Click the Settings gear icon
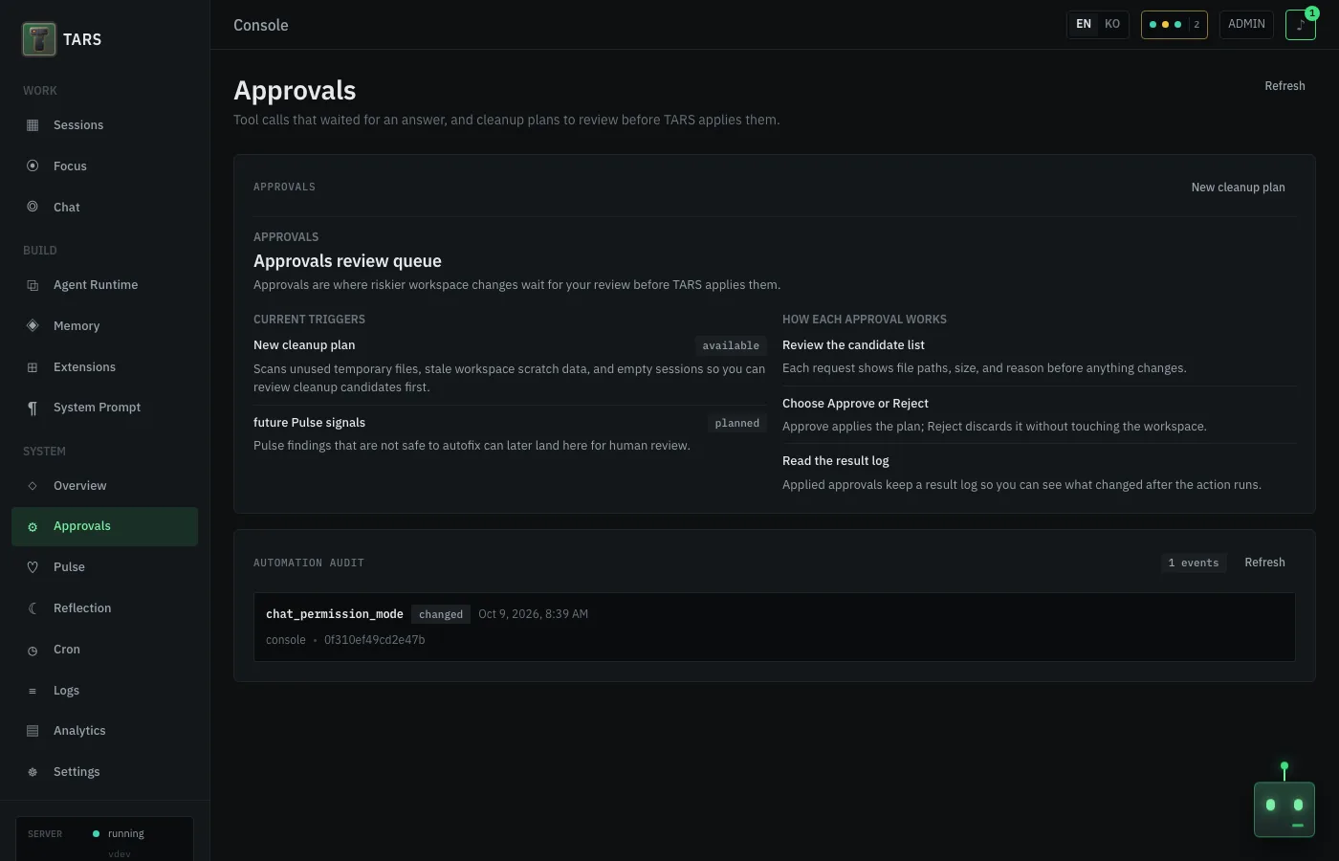This screenshot has height=861, width=1339. click(33, 772)
